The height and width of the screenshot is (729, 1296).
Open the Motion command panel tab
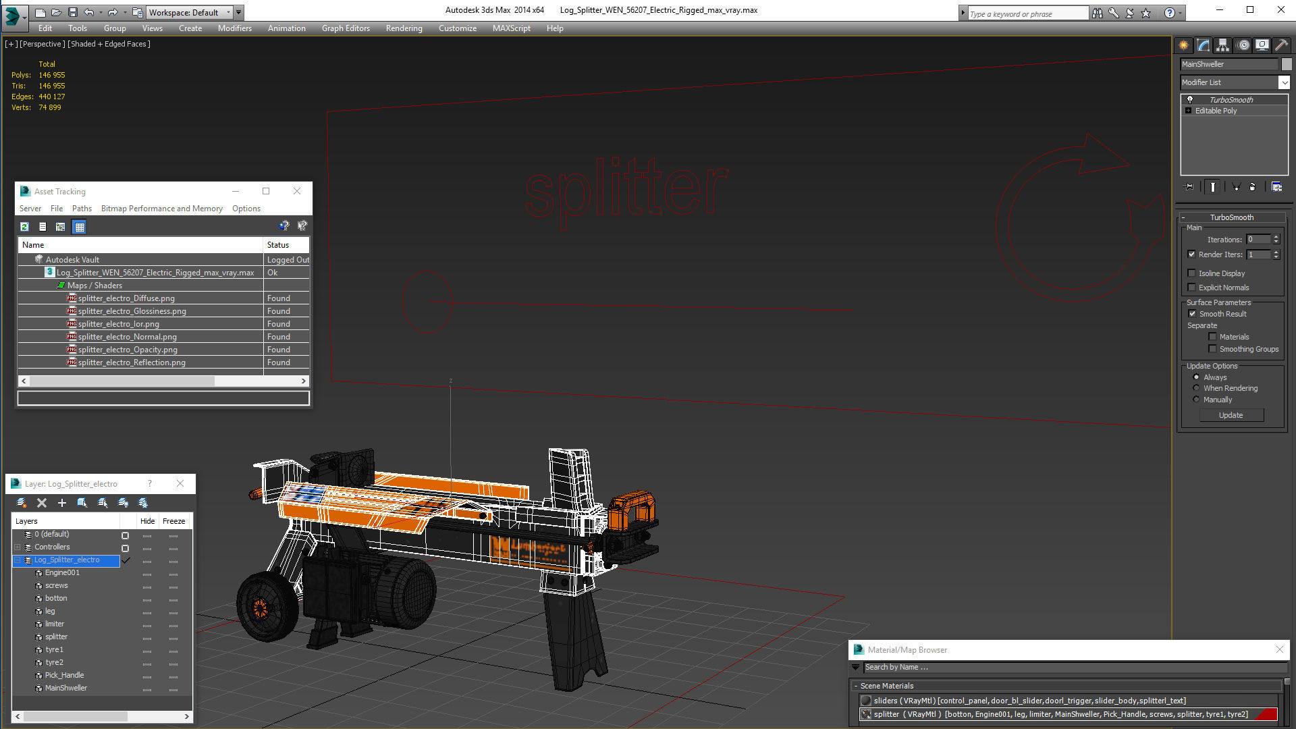pyautogui.click(x=1243, y=45)
